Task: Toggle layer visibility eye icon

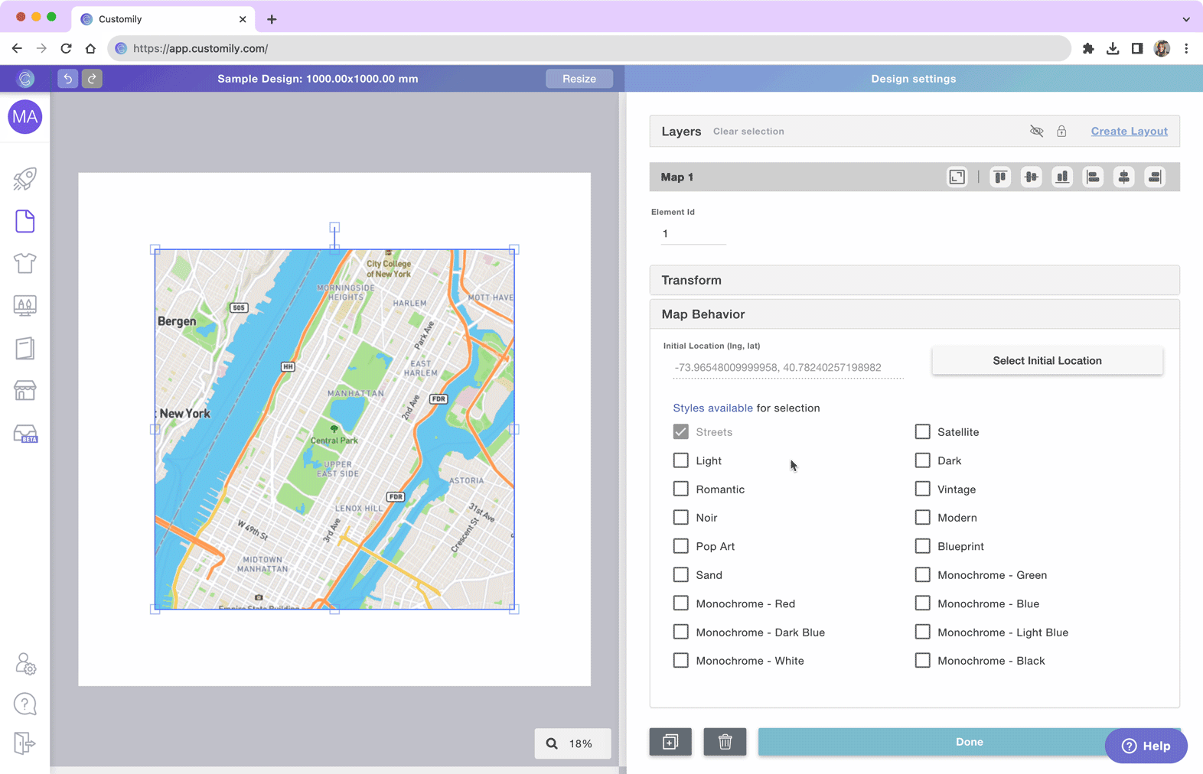Action: (x=1036, y=132)
